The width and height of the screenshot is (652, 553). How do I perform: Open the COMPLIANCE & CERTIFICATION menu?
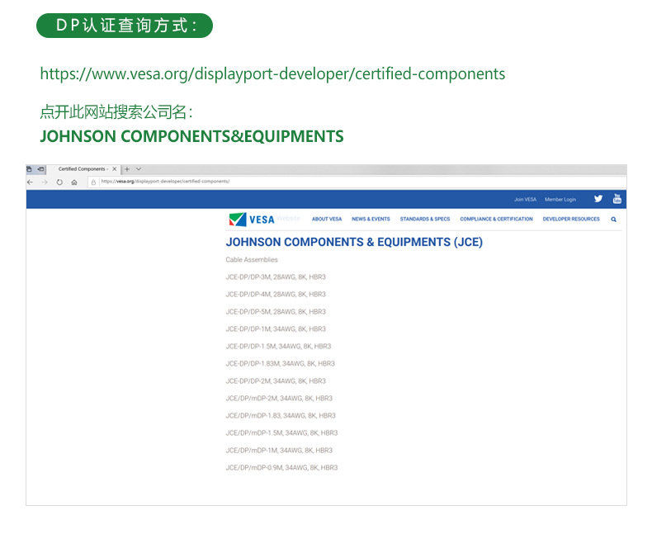point(496,219)
